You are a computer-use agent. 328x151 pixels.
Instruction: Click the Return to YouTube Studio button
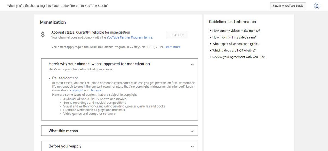coord(288,6)
